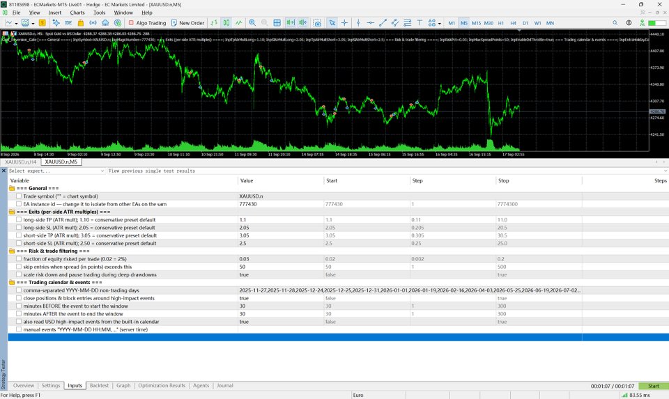This screenshot has height=399, width=669.
Task: Click the green connection level progress bar
Action: pyautogui.click(x=657, y=23)
